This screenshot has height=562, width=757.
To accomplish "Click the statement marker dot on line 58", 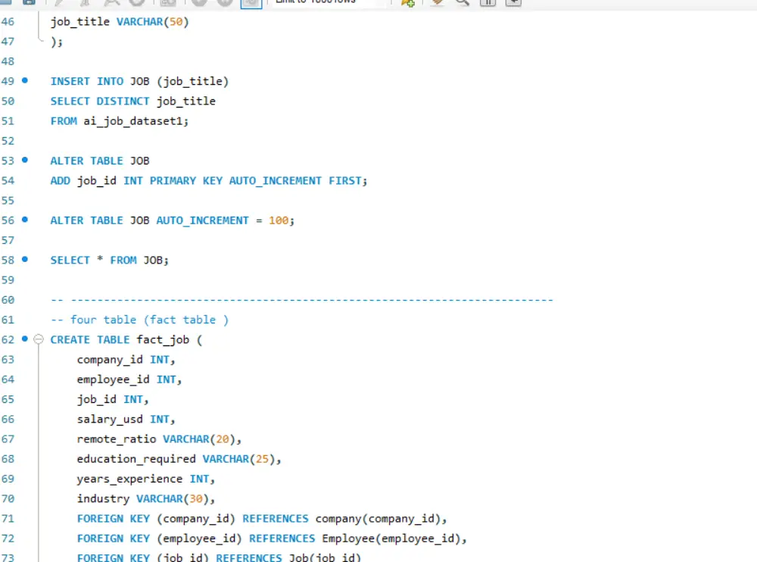I will (25, 259).
